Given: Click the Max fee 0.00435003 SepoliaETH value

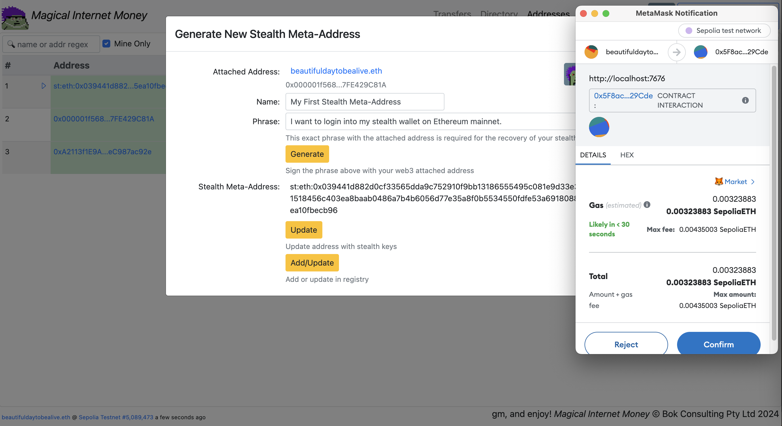Looking at the screenshot, I should (x=717, y=229).
